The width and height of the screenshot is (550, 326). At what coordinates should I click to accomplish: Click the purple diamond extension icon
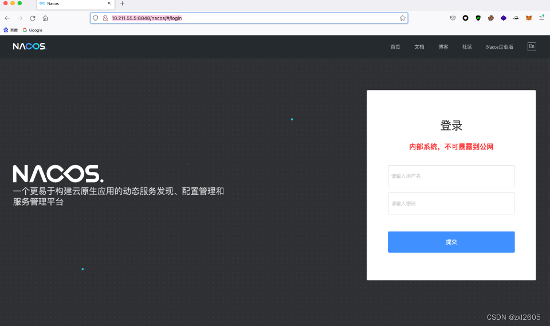pyautogui.click(x=504, y=18)
